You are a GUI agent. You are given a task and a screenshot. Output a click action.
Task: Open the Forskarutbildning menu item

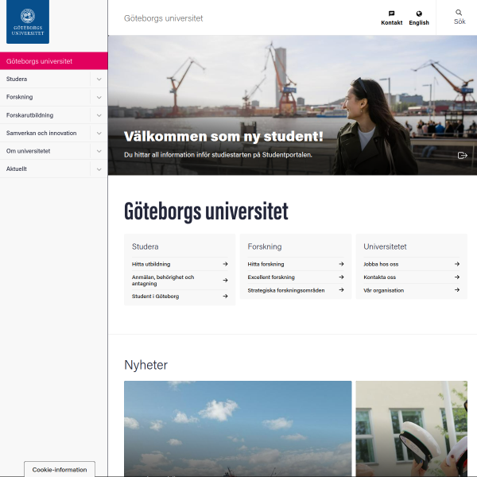30,115
